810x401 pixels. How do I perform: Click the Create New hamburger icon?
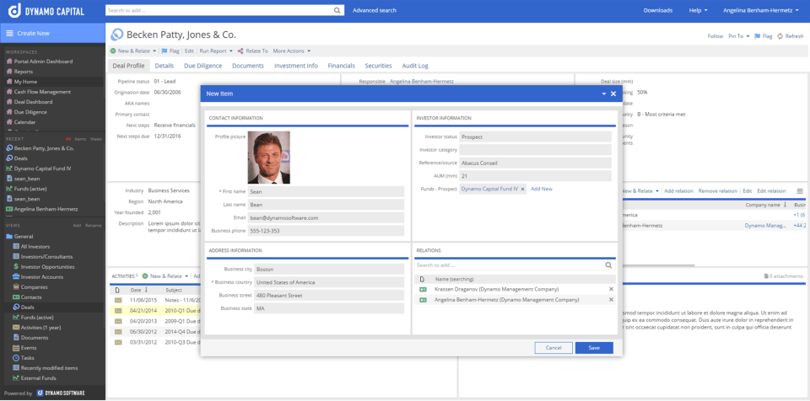point(9,33)
